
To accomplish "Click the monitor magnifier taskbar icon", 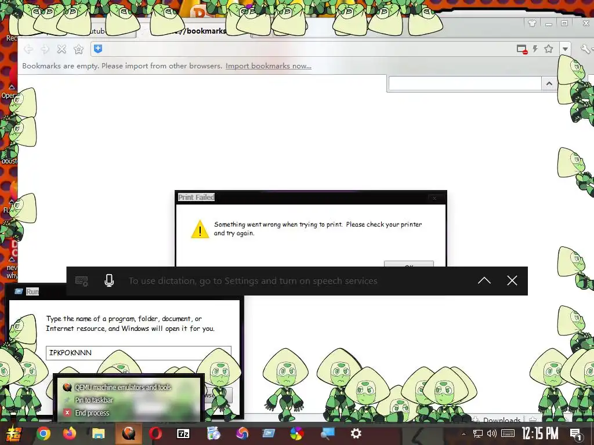I will pos(327,433).
